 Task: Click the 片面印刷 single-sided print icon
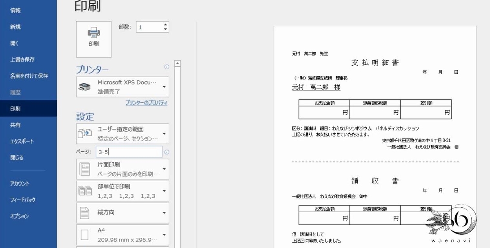coord(84,169)
